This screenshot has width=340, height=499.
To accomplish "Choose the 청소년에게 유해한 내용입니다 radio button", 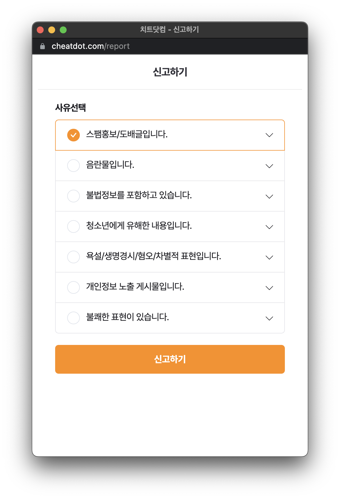I will click(74, 227).
